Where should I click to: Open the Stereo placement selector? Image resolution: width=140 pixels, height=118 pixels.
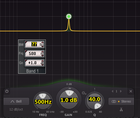[x=121, y=101]
